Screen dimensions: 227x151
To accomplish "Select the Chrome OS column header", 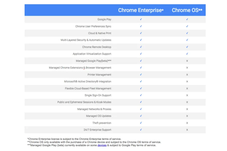I will coord(187,10).
